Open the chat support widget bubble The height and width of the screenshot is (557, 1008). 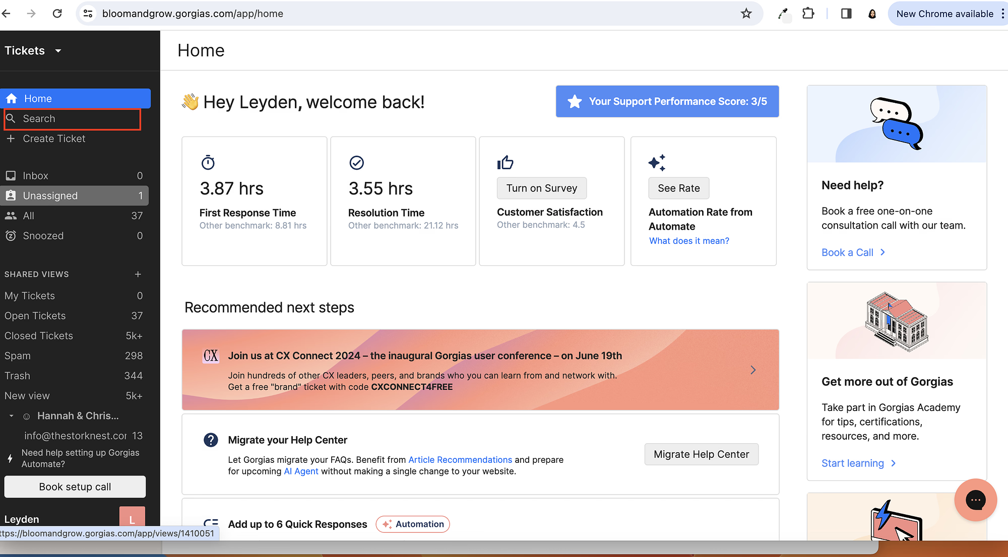(x=976, y=500)
